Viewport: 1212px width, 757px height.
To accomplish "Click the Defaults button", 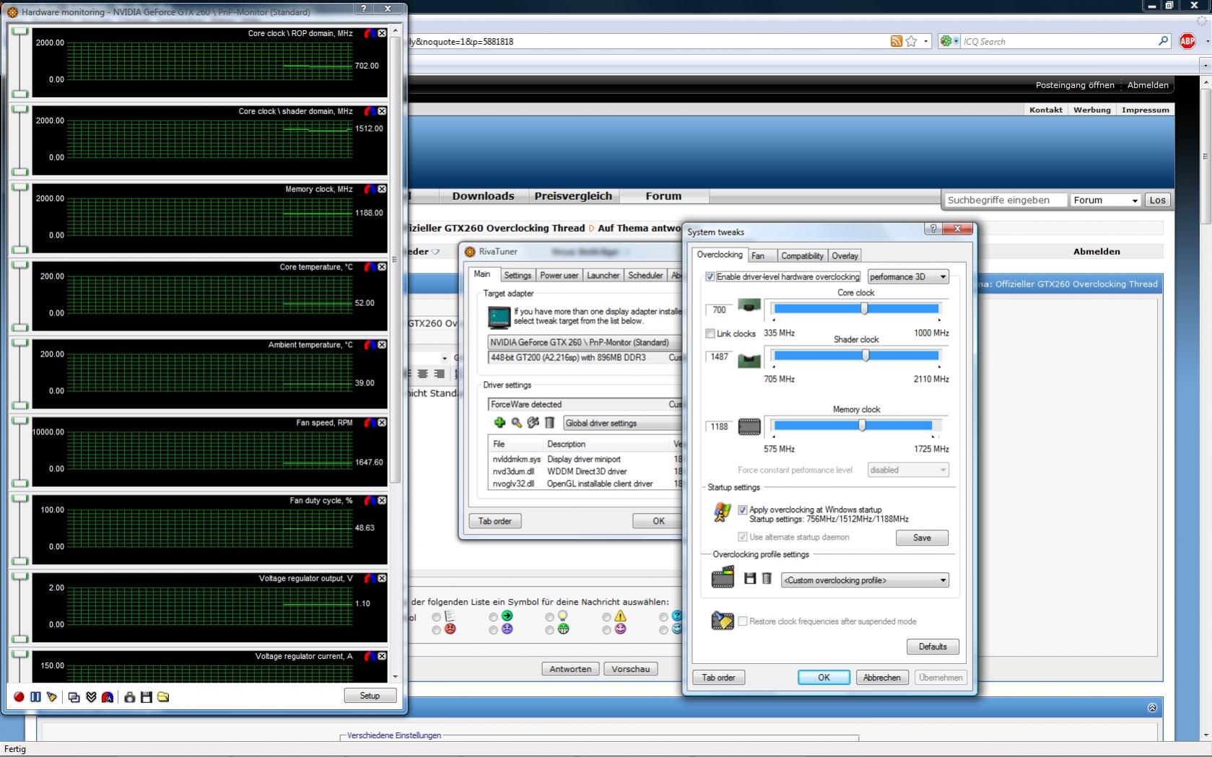I will point(933,647).
